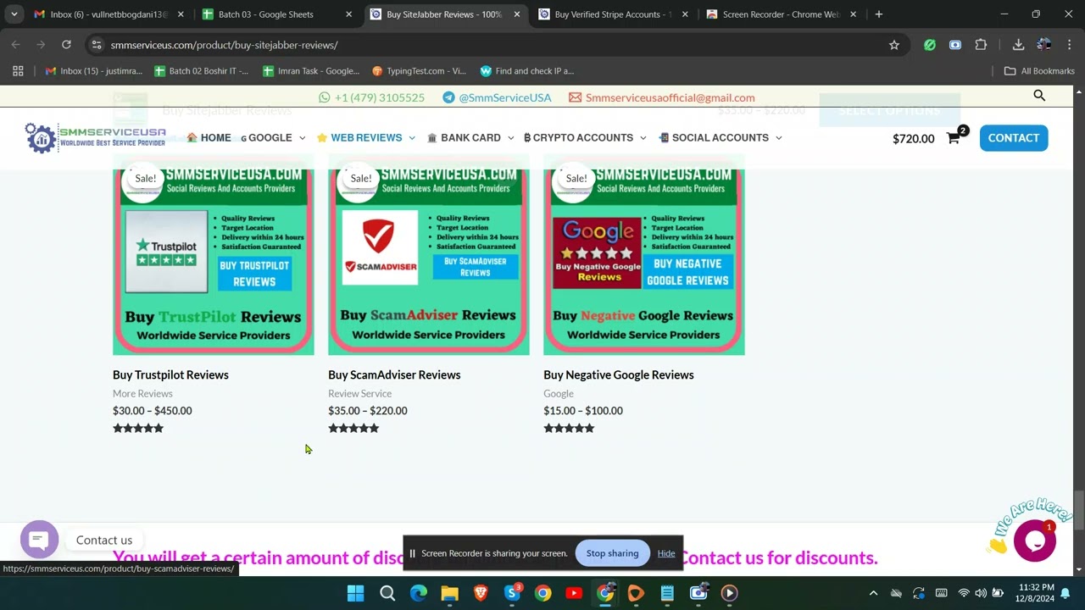
Task: Open the shopping cart icon
Action: point(954,138)
